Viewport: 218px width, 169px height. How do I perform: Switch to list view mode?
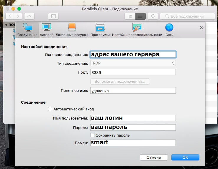point(140,16)
